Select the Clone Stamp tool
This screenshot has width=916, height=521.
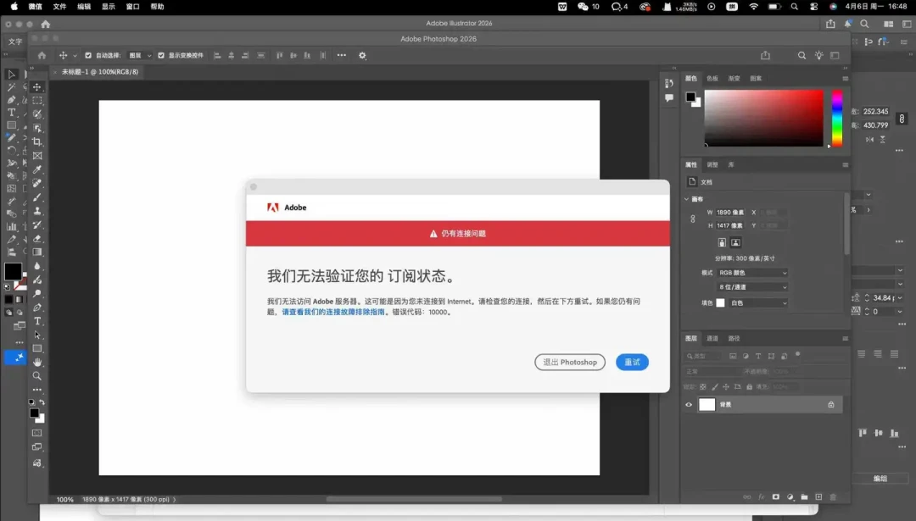[x=36, y=211]
